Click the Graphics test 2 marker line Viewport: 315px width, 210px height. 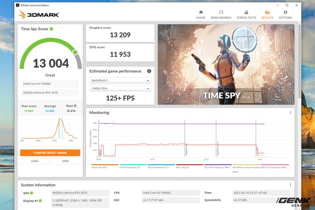(x=216, y=138)
